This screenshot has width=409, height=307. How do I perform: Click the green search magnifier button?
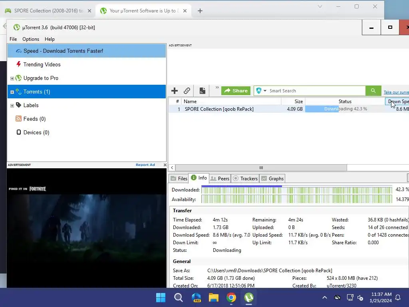pos(373,91)
